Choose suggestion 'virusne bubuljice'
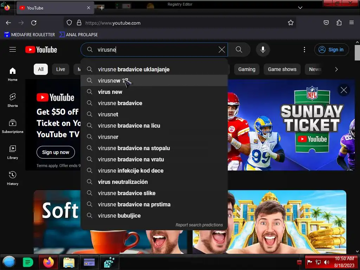360x270 pixels. [x=154, y=216]
